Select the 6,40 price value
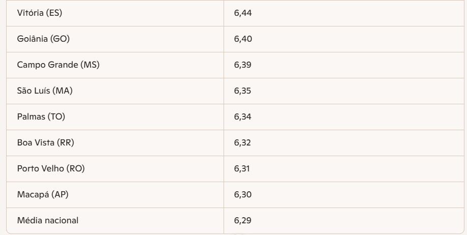 tap(243, 39)
